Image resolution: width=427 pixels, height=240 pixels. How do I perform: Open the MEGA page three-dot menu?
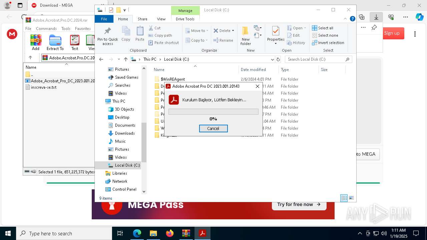415,34
